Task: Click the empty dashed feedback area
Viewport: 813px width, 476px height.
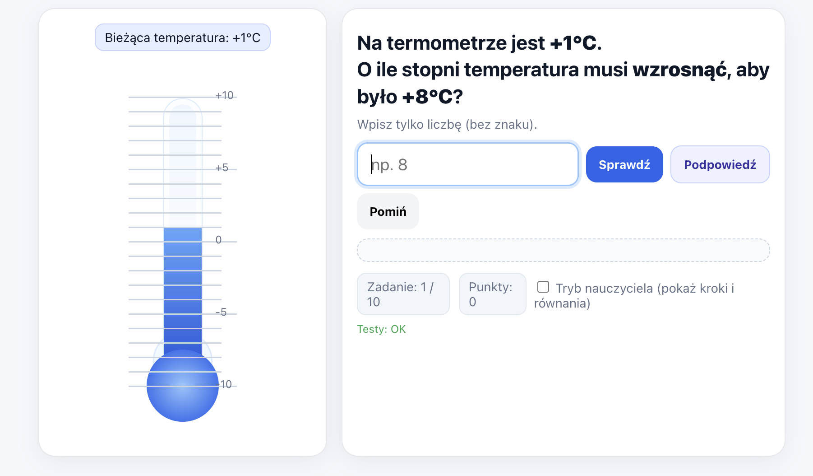Action: [x=563, y=250]
